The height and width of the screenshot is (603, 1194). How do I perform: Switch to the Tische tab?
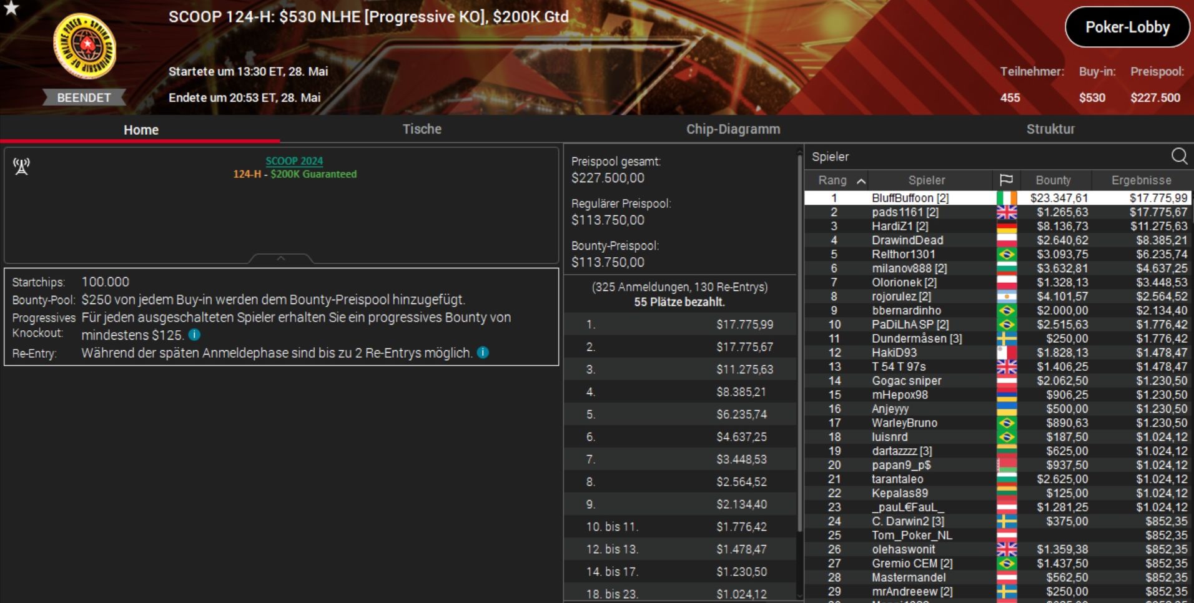pyautogui.click(x=422, y=129)
